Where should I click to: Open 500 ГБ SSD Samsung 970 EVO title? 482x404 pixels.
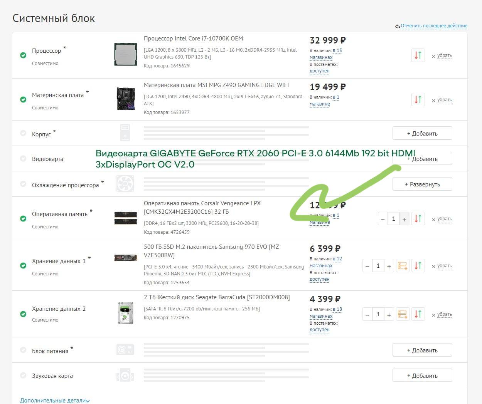pos(212,251)
